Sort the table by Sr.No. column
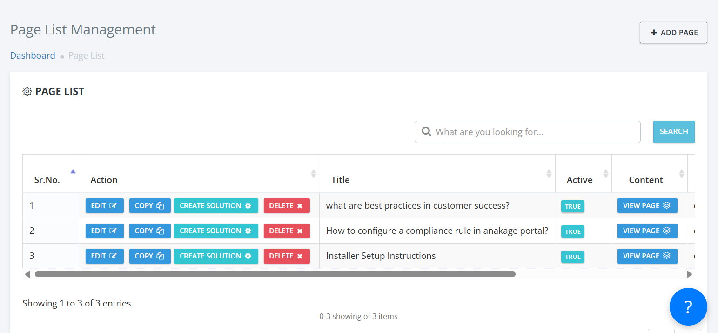 50,174
